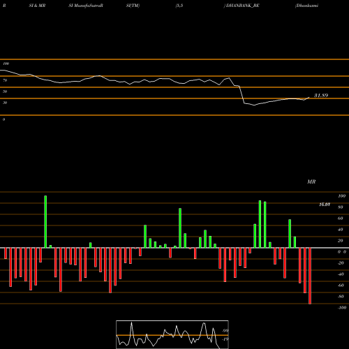Click the RSI 0 level label
The height and width of the screenshot is (349, 349).
point(3,119)
